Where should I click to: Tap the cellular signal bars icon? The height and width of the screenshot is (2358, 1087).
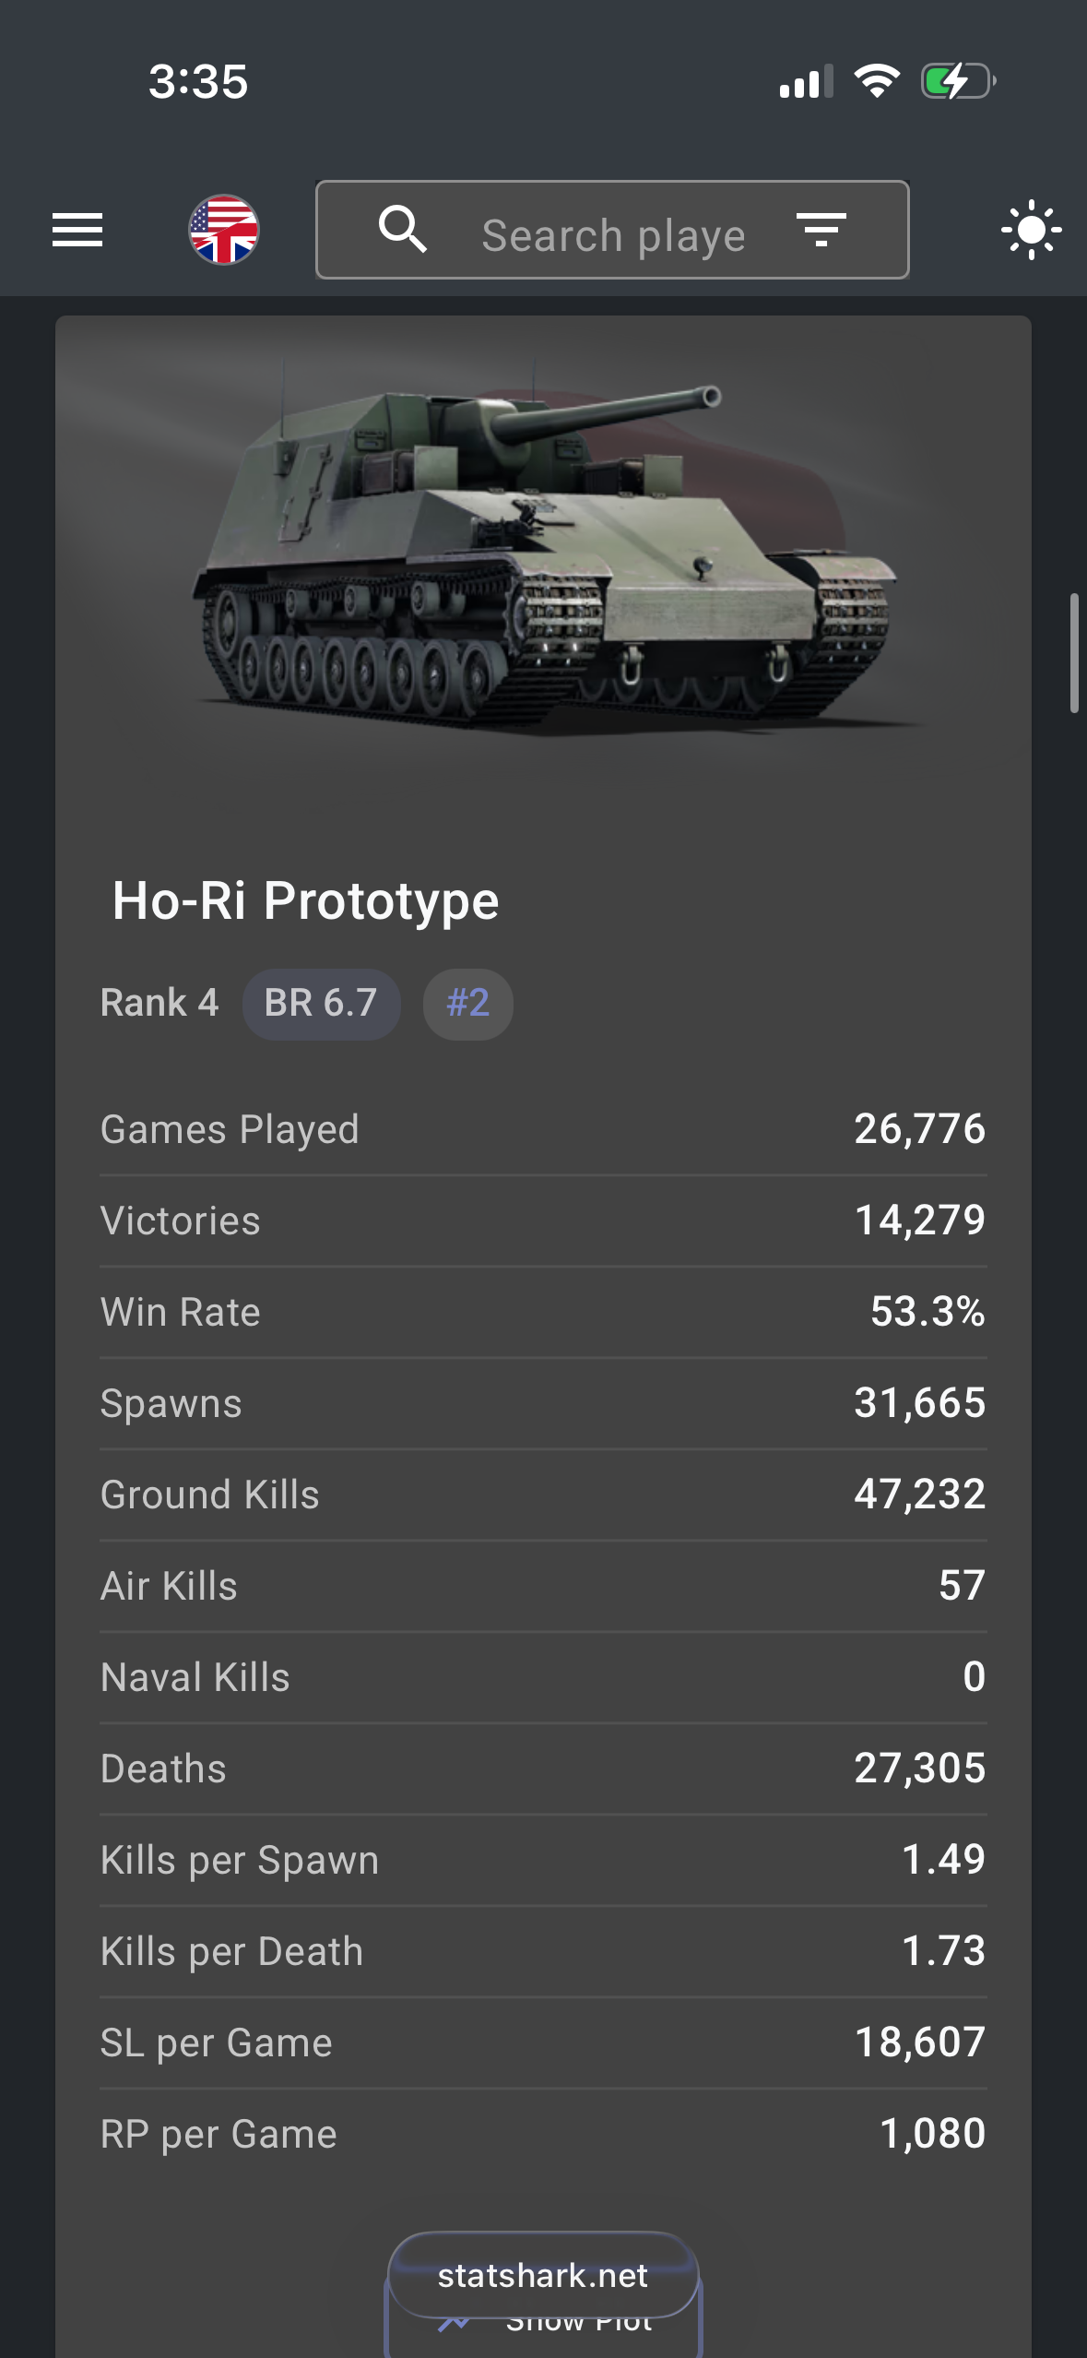point(806,82)
